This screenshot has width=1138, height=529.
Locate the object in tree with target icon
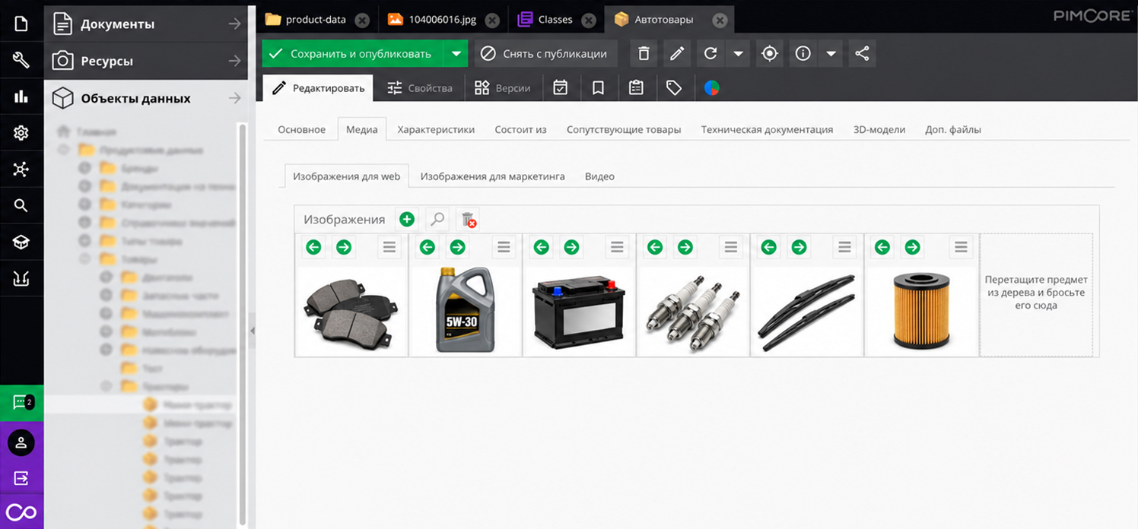(x=770, y=54)
